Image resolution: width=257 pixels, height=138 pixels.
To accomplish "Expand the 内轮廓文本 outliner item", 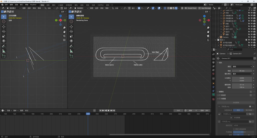I will click(221, 16).
